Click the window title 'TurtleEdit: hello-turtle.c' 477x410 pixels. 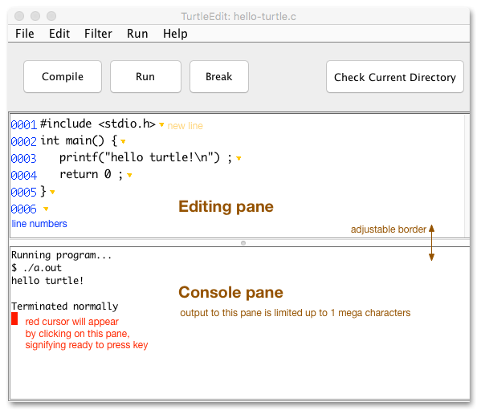[x=238, y=16]
